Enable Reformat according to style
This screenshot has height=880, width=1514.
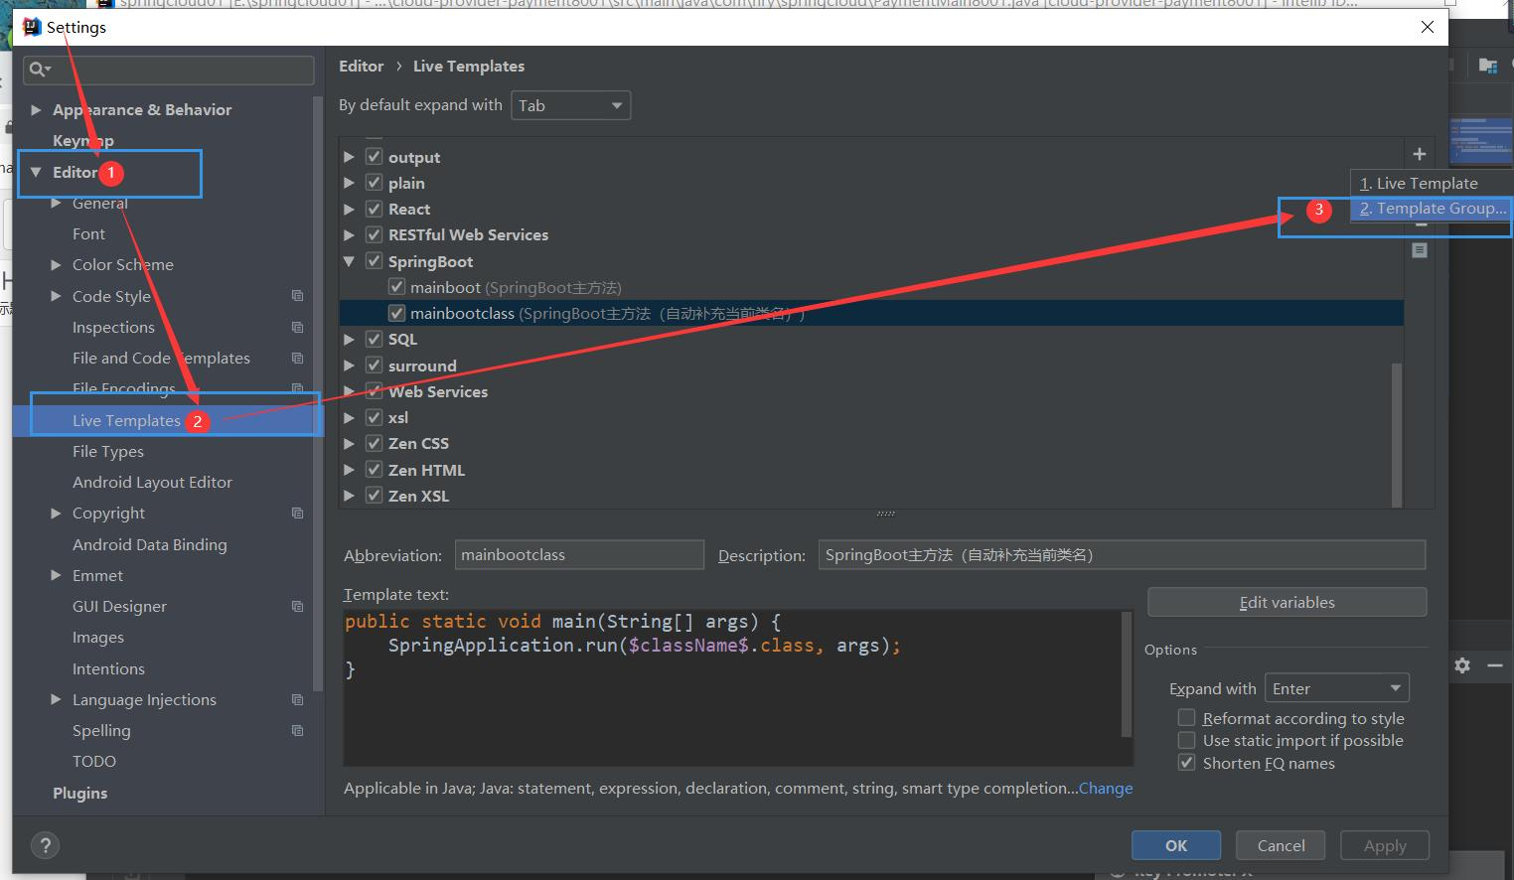click(x=1186, y=717)
